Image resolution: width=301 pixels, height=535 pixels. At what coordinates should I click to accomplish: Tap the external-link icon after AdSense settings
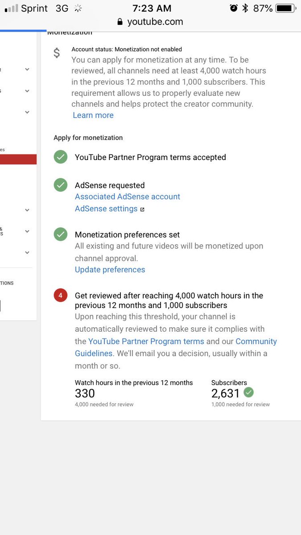point(142,209)
